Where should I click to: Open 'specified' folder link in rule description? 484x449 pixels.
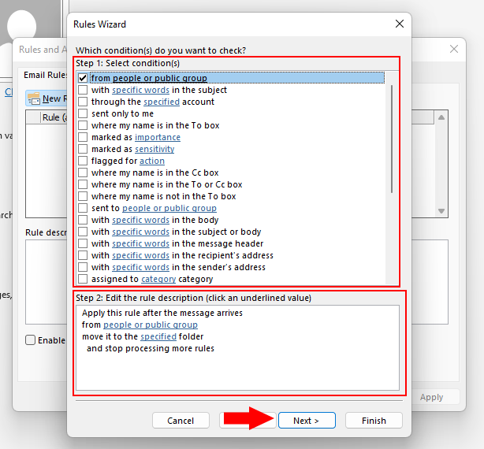[158, 336]
